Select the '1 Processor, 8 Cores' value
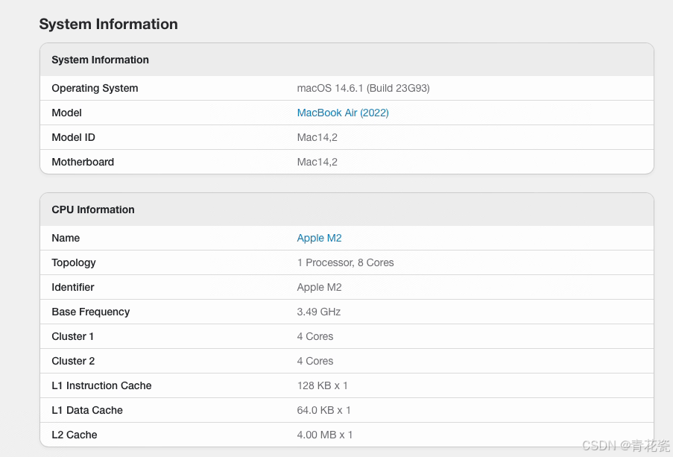 pos(345,263)
